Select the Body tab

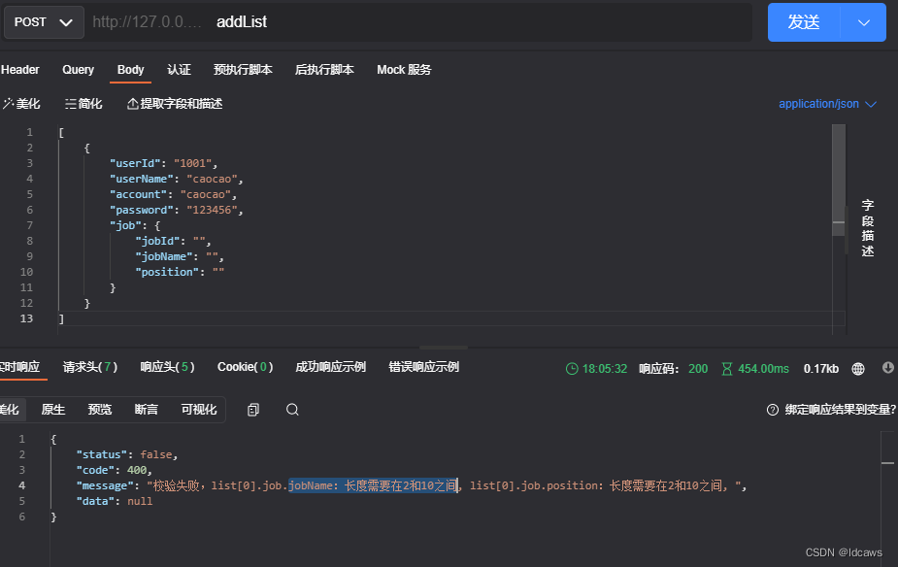(131, 70)
